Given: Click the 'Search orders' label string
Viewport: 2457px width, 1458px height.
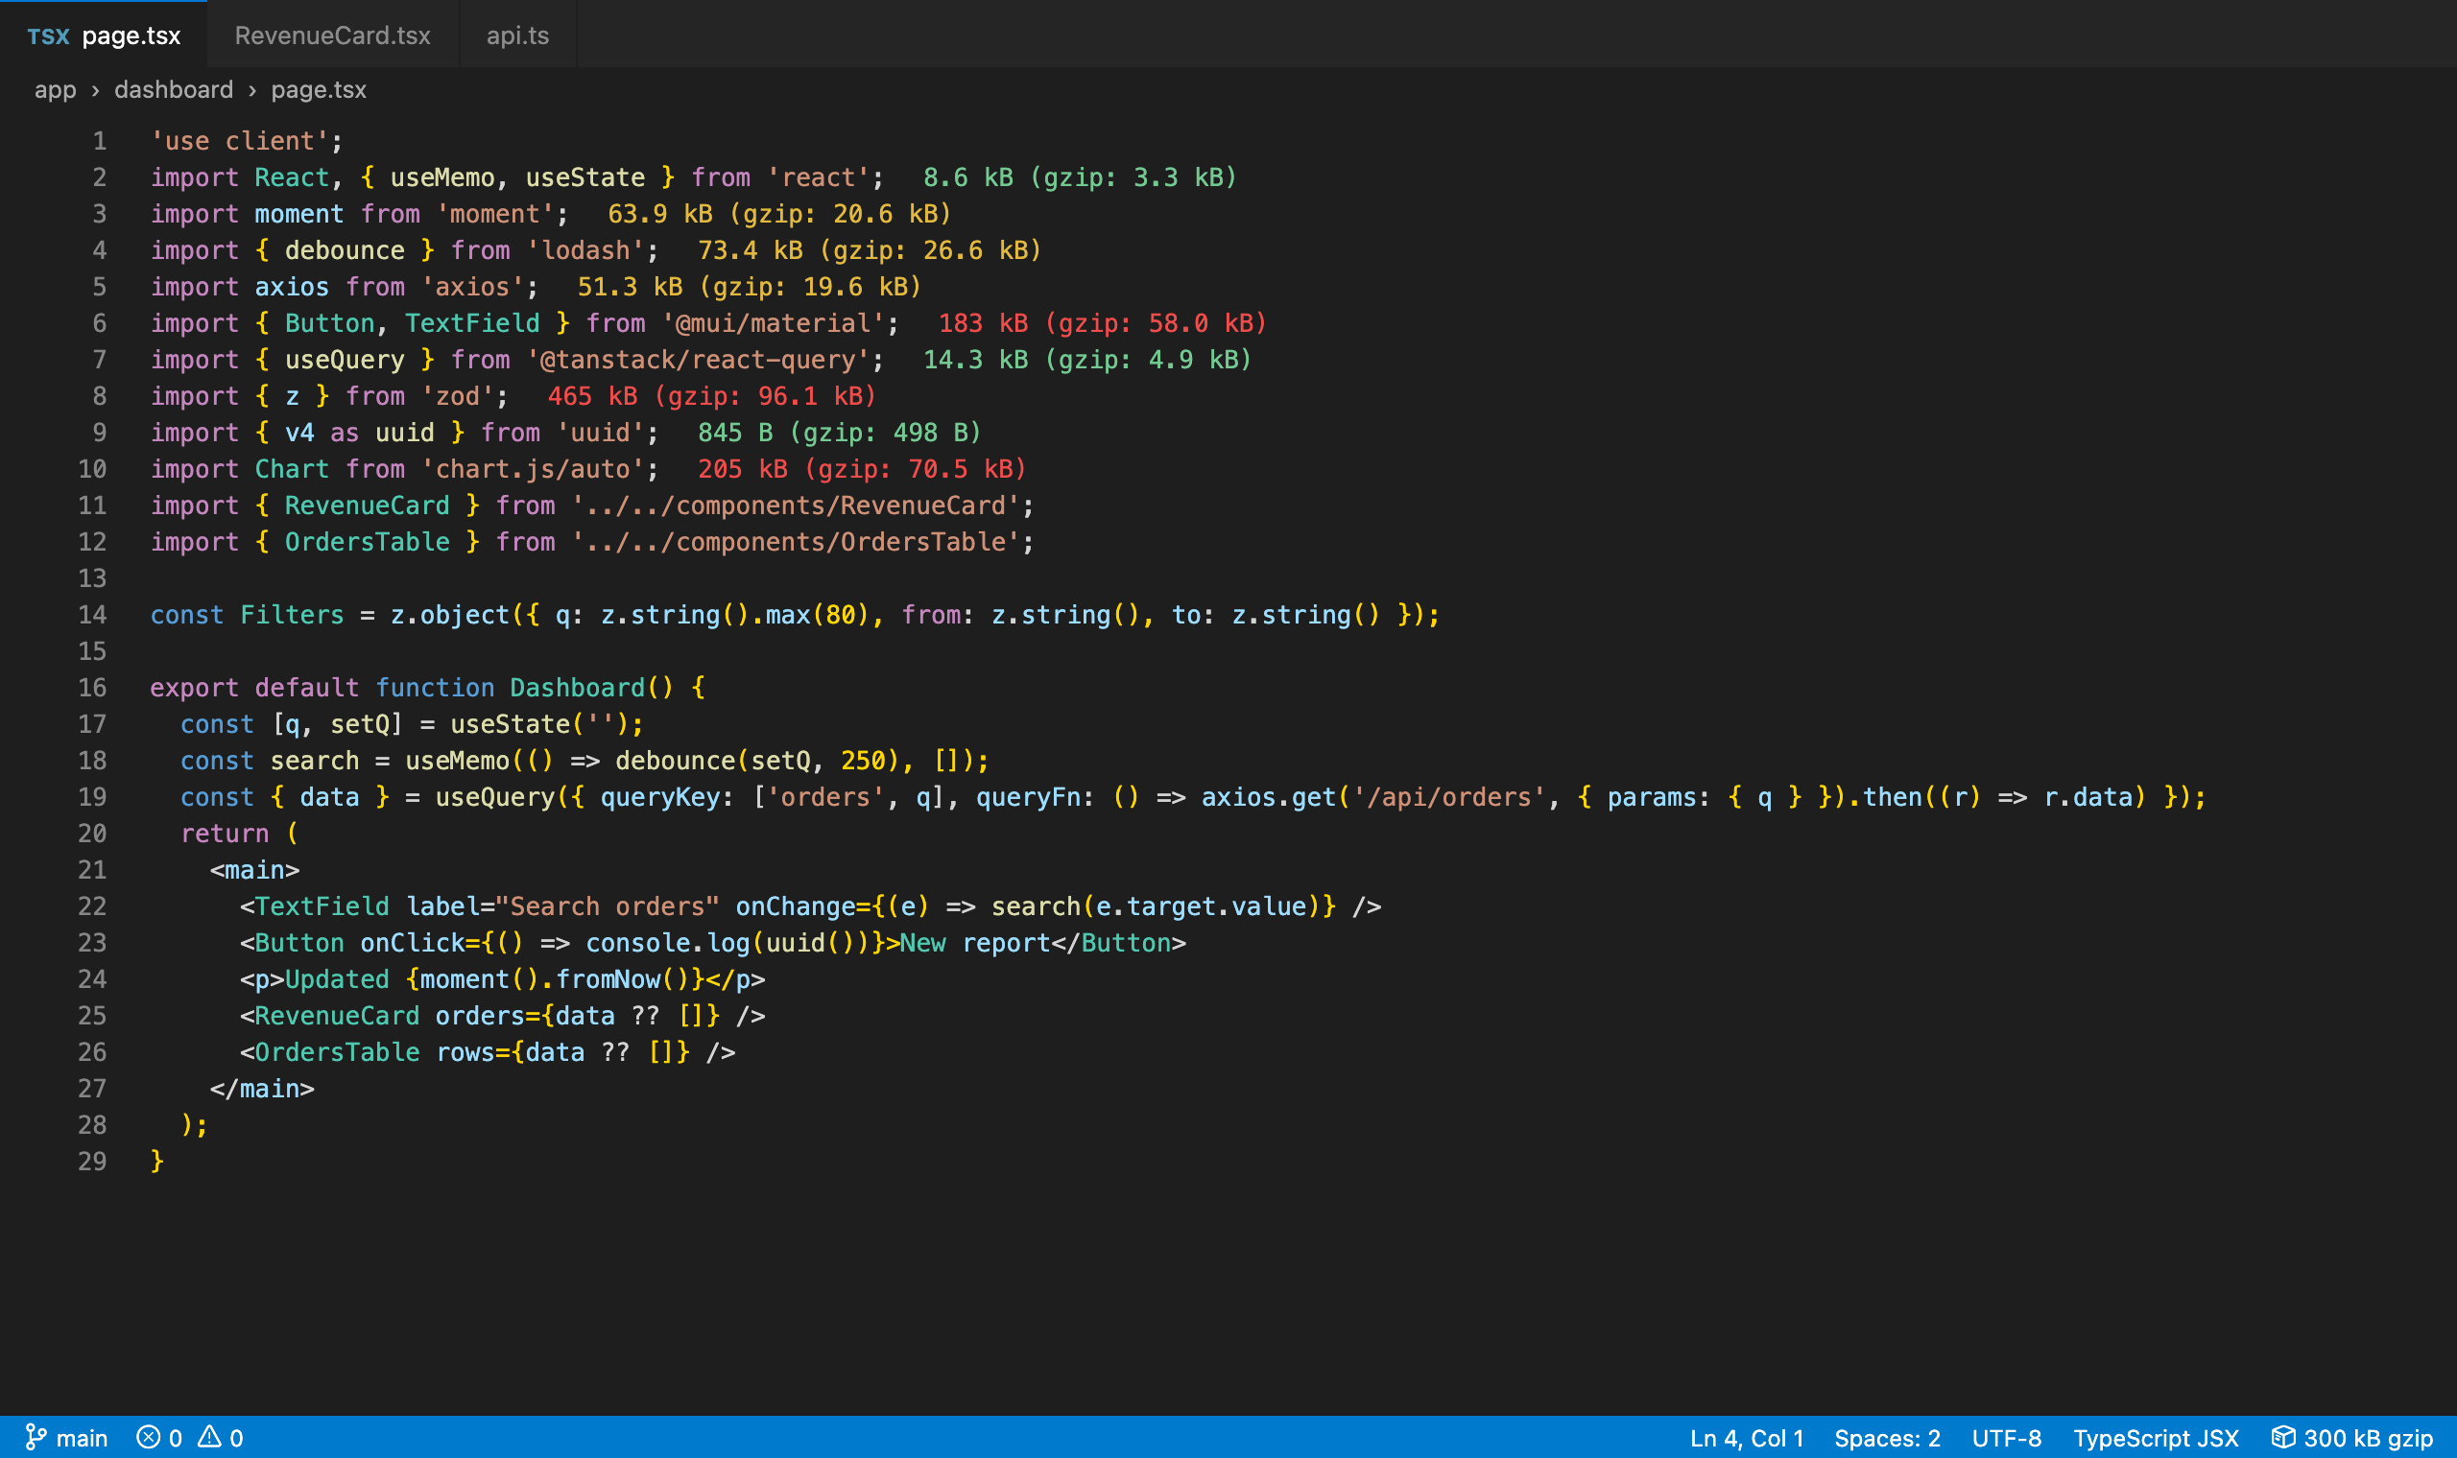Looking at the screenshot, I should click(608, 905).
